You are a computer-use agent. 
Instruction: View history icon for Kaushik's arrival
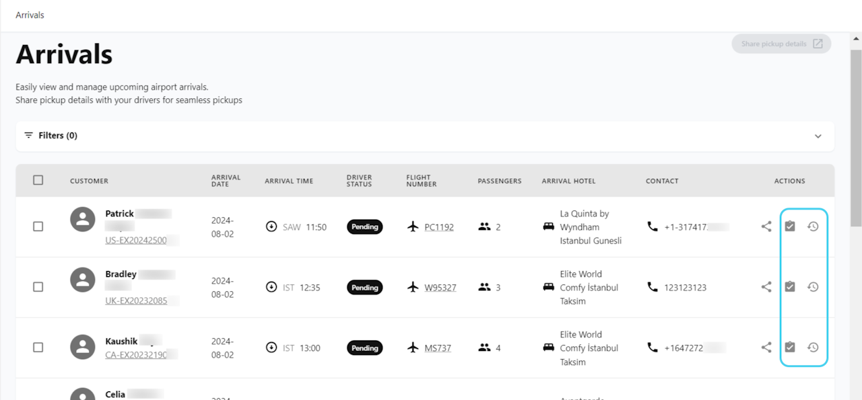[x=813, y=348]
